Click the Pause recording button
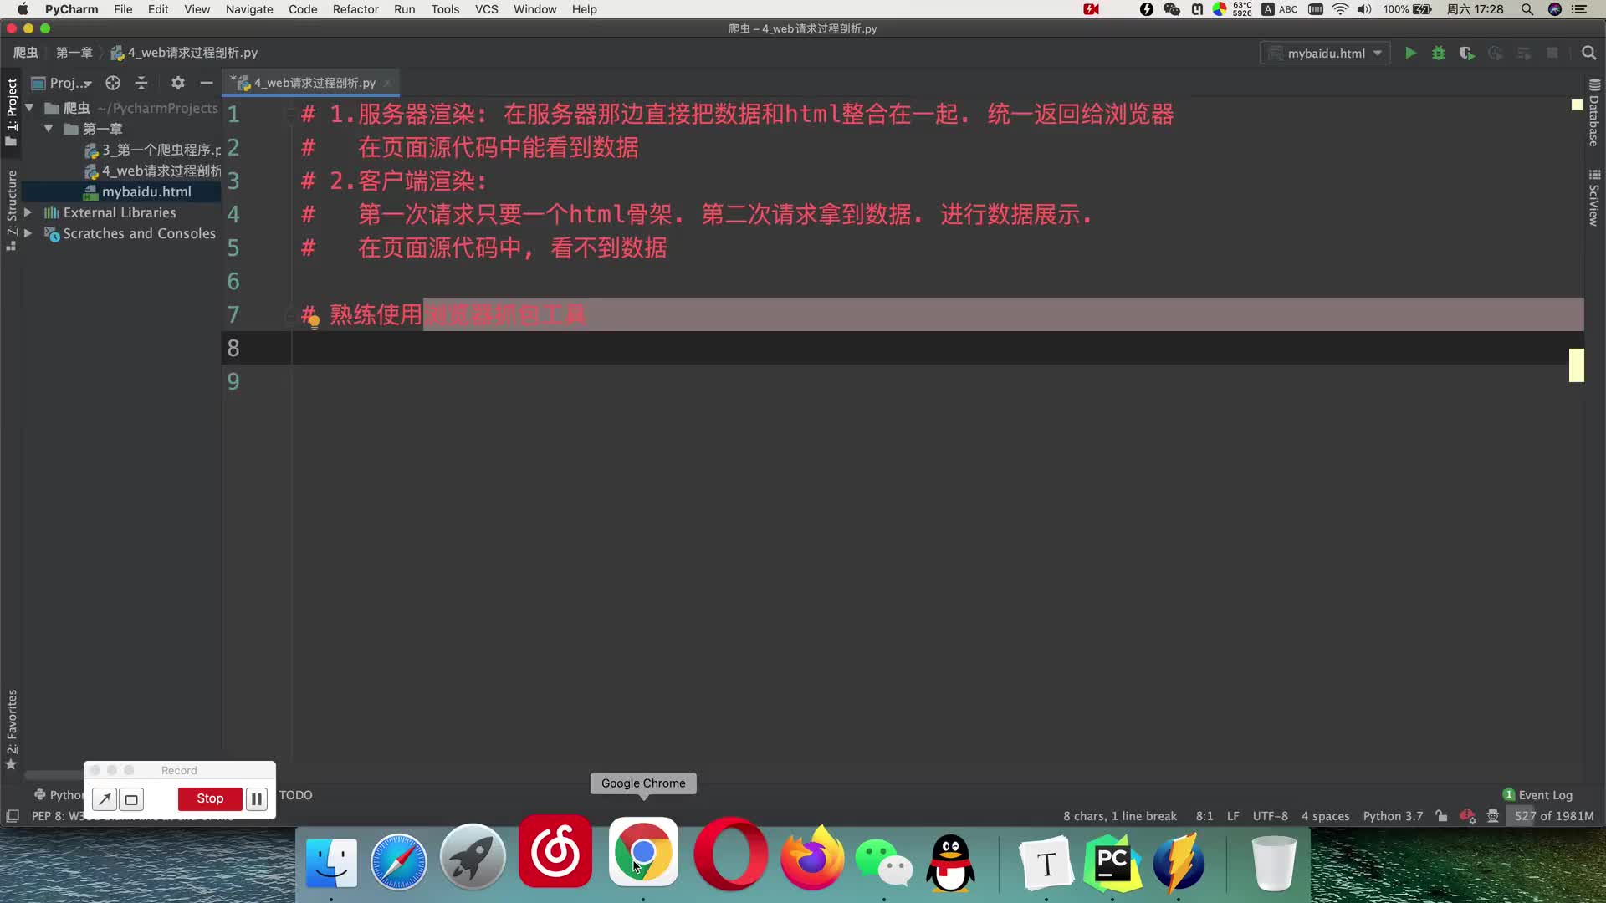 256,798
